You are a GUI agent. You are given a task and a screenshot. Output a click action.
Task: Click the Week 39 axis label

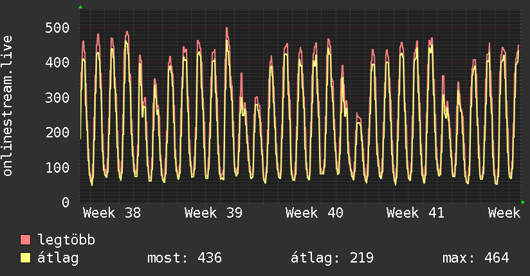tap(214, 213)
